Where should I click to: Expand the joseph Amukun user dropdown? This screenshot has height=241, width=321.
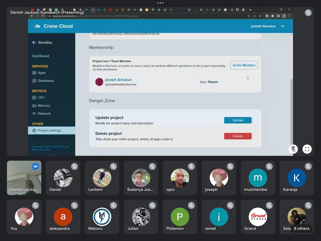click(x=282, y=26)
